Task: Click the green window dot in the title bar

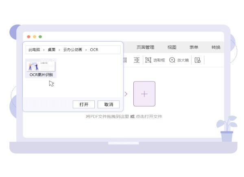Action: 40,37
